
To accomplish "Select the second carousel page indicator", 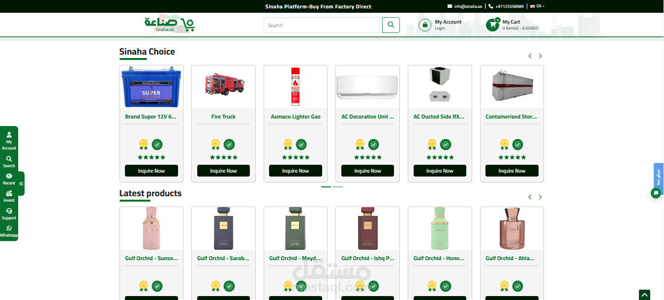I will click(338, 187).
